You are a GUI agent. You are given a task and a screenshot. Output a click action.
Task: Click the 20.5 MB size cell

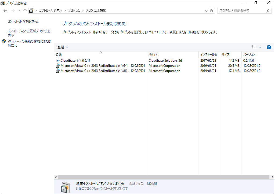point(234,66)
